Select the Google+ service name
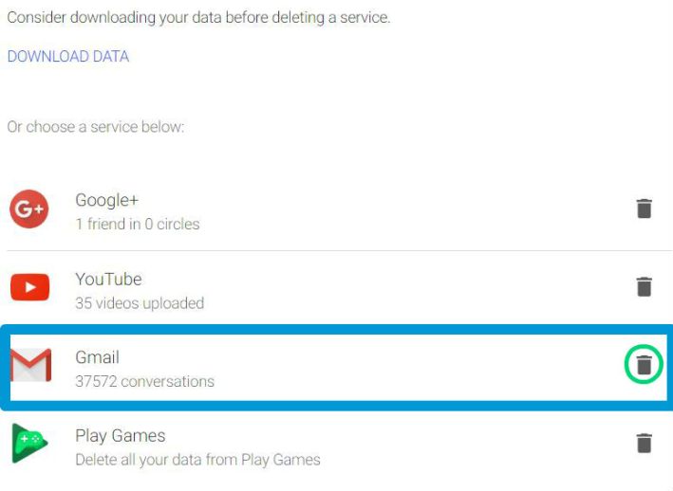 coord(107,200)
